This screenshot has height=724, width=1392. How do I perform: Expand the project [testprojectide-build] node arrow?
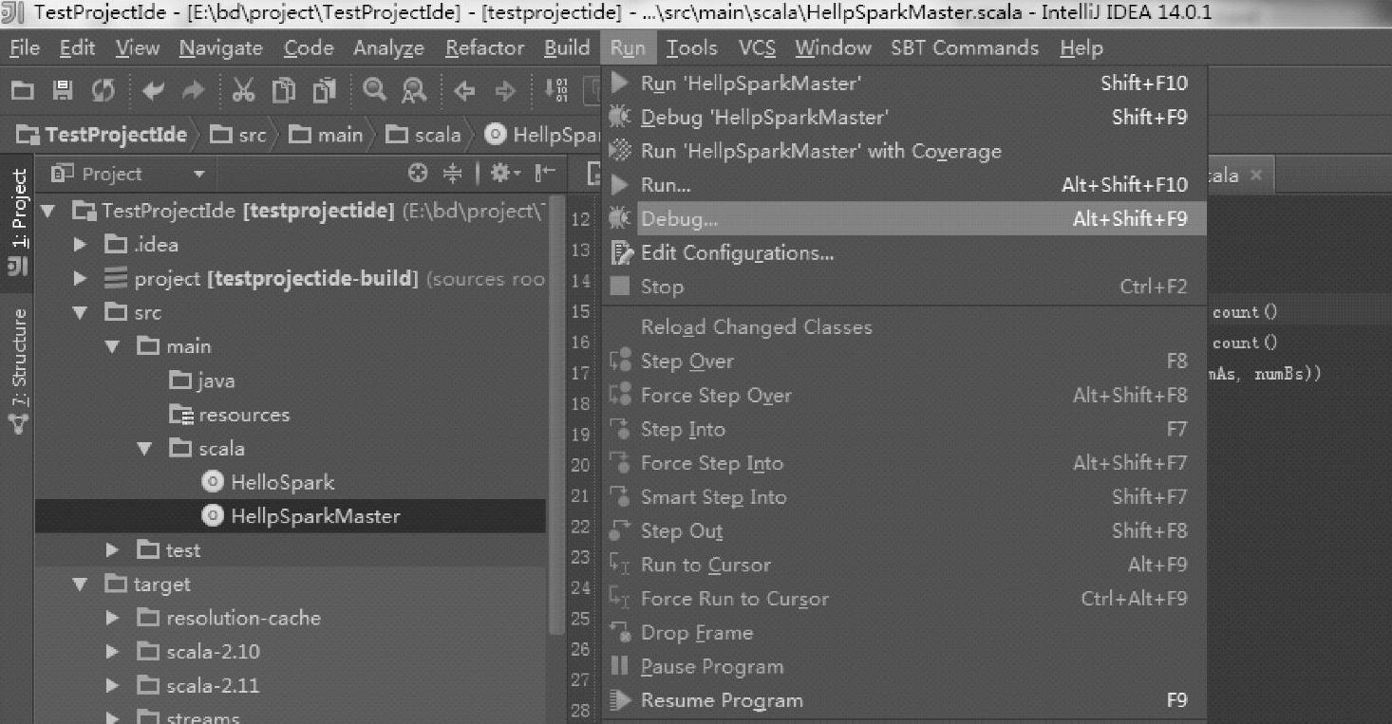coord(81,279)
